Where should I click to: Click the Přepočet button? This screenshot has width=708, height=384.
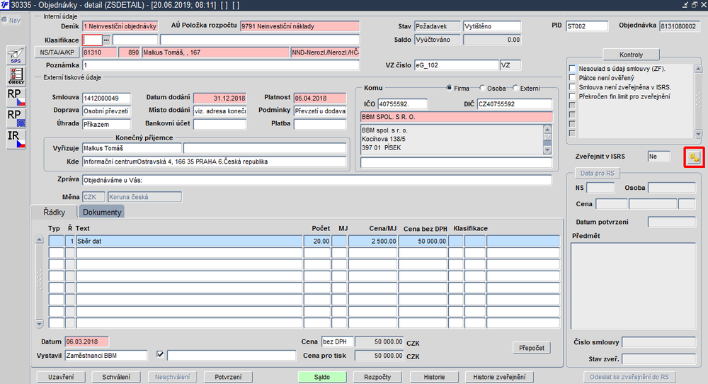tap(532, 348)
